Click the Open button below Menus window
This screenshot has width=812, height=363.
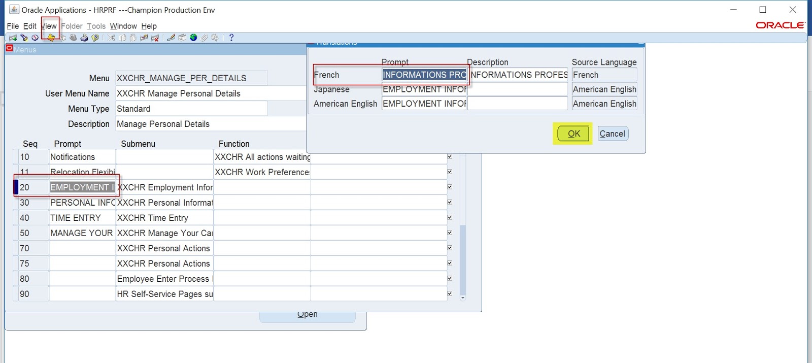pos(308,316)
